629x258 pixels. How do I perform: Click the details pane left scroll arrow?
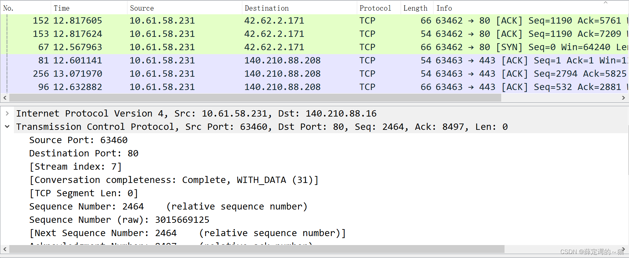5,249
